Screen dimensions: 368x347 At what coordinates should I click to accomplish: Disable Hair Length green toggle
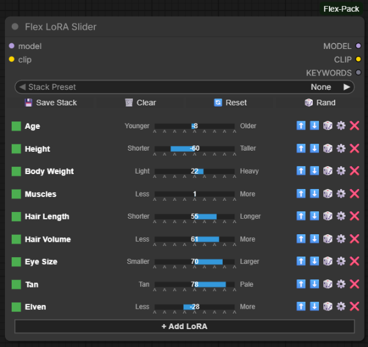[16, 216]
